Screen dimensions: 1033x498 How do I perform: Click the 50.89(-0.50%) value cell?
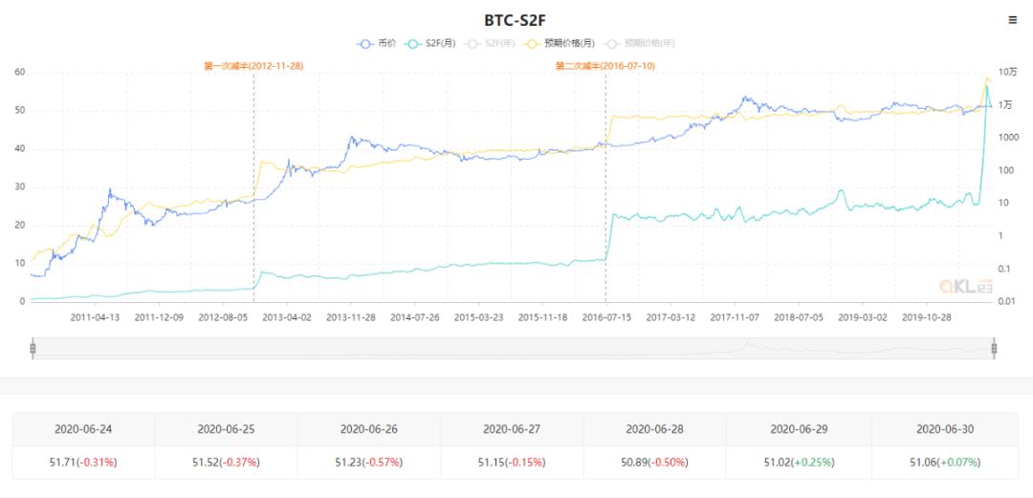[x=655, y=462]
